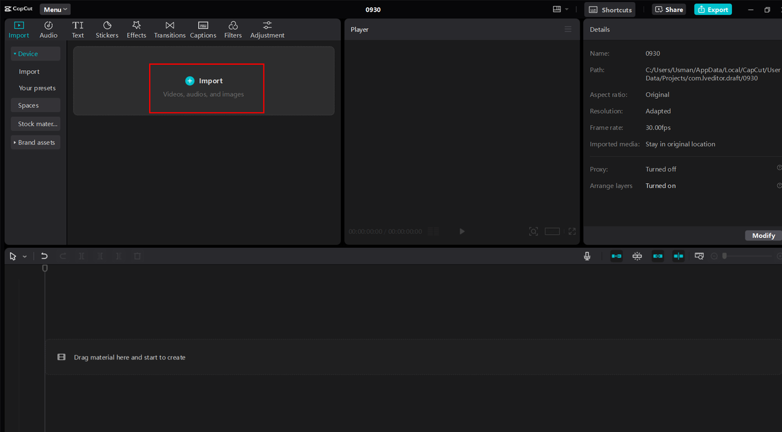Screen dimensions: 782x432
Task: Select Import under Device in sidebar
Action: coord(29,71)
